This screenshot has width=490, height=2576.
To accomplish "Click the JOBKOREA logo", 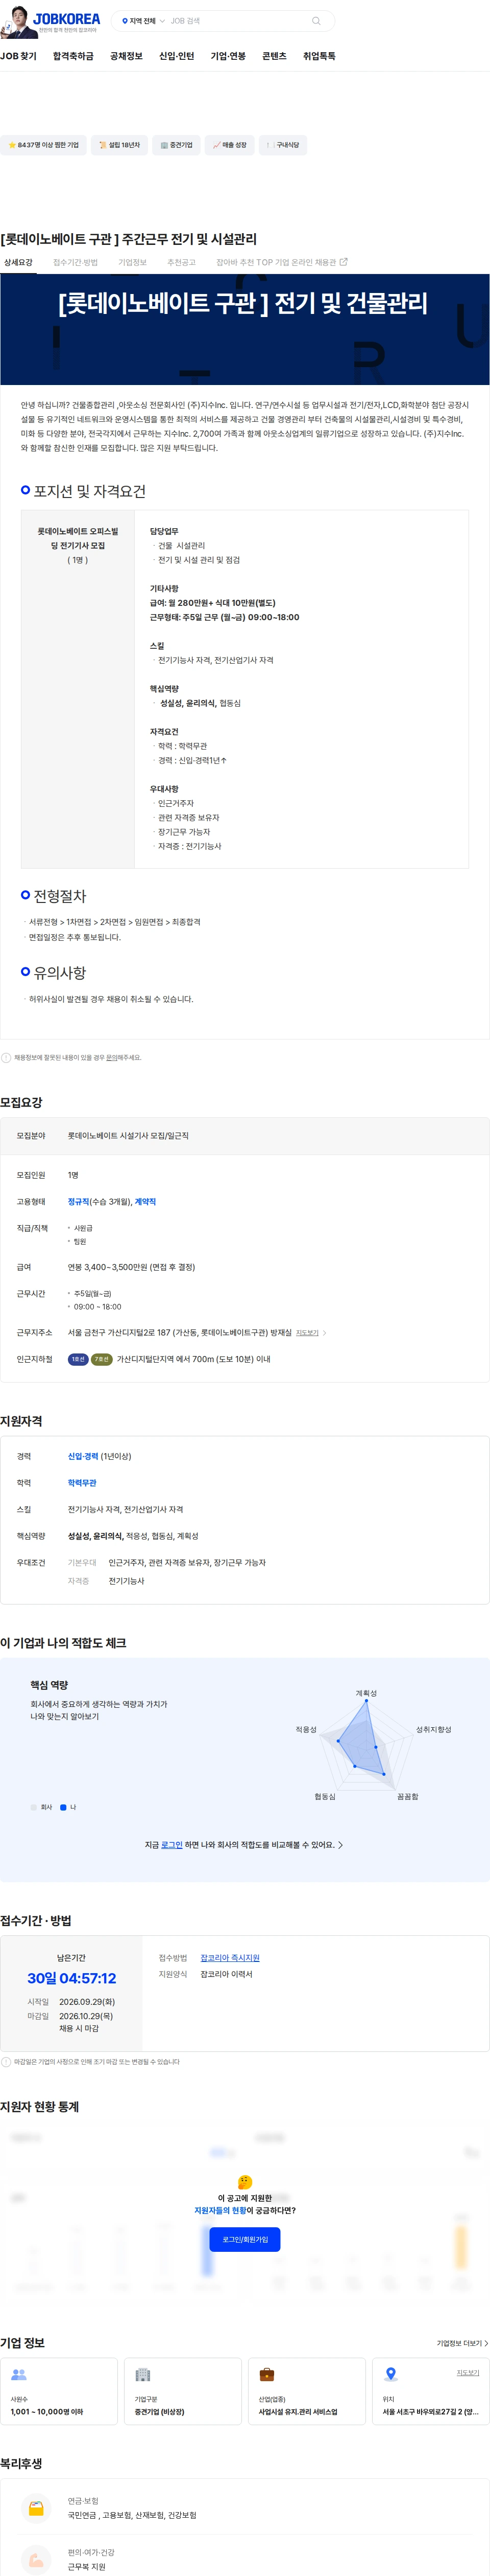I will coord(67,19).
